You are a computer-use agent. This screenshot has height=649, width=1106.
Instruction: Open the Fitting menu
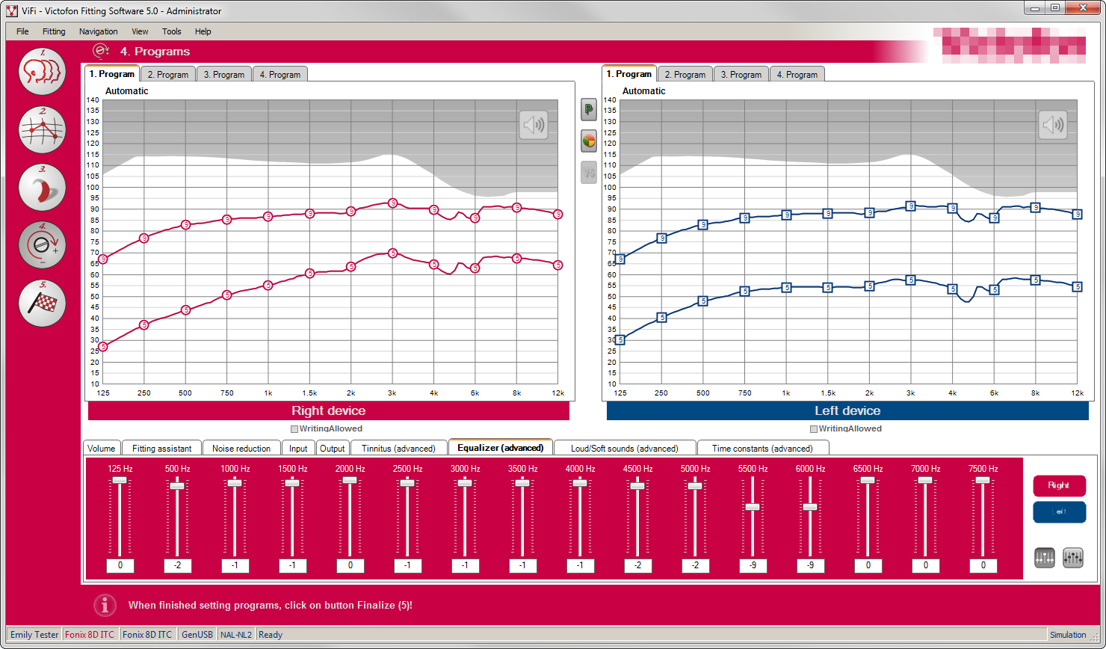[54, 31]
